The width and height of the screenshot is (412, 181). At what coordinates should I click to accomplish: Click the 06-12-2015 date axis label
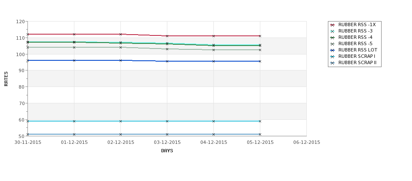tap(307, 143)
